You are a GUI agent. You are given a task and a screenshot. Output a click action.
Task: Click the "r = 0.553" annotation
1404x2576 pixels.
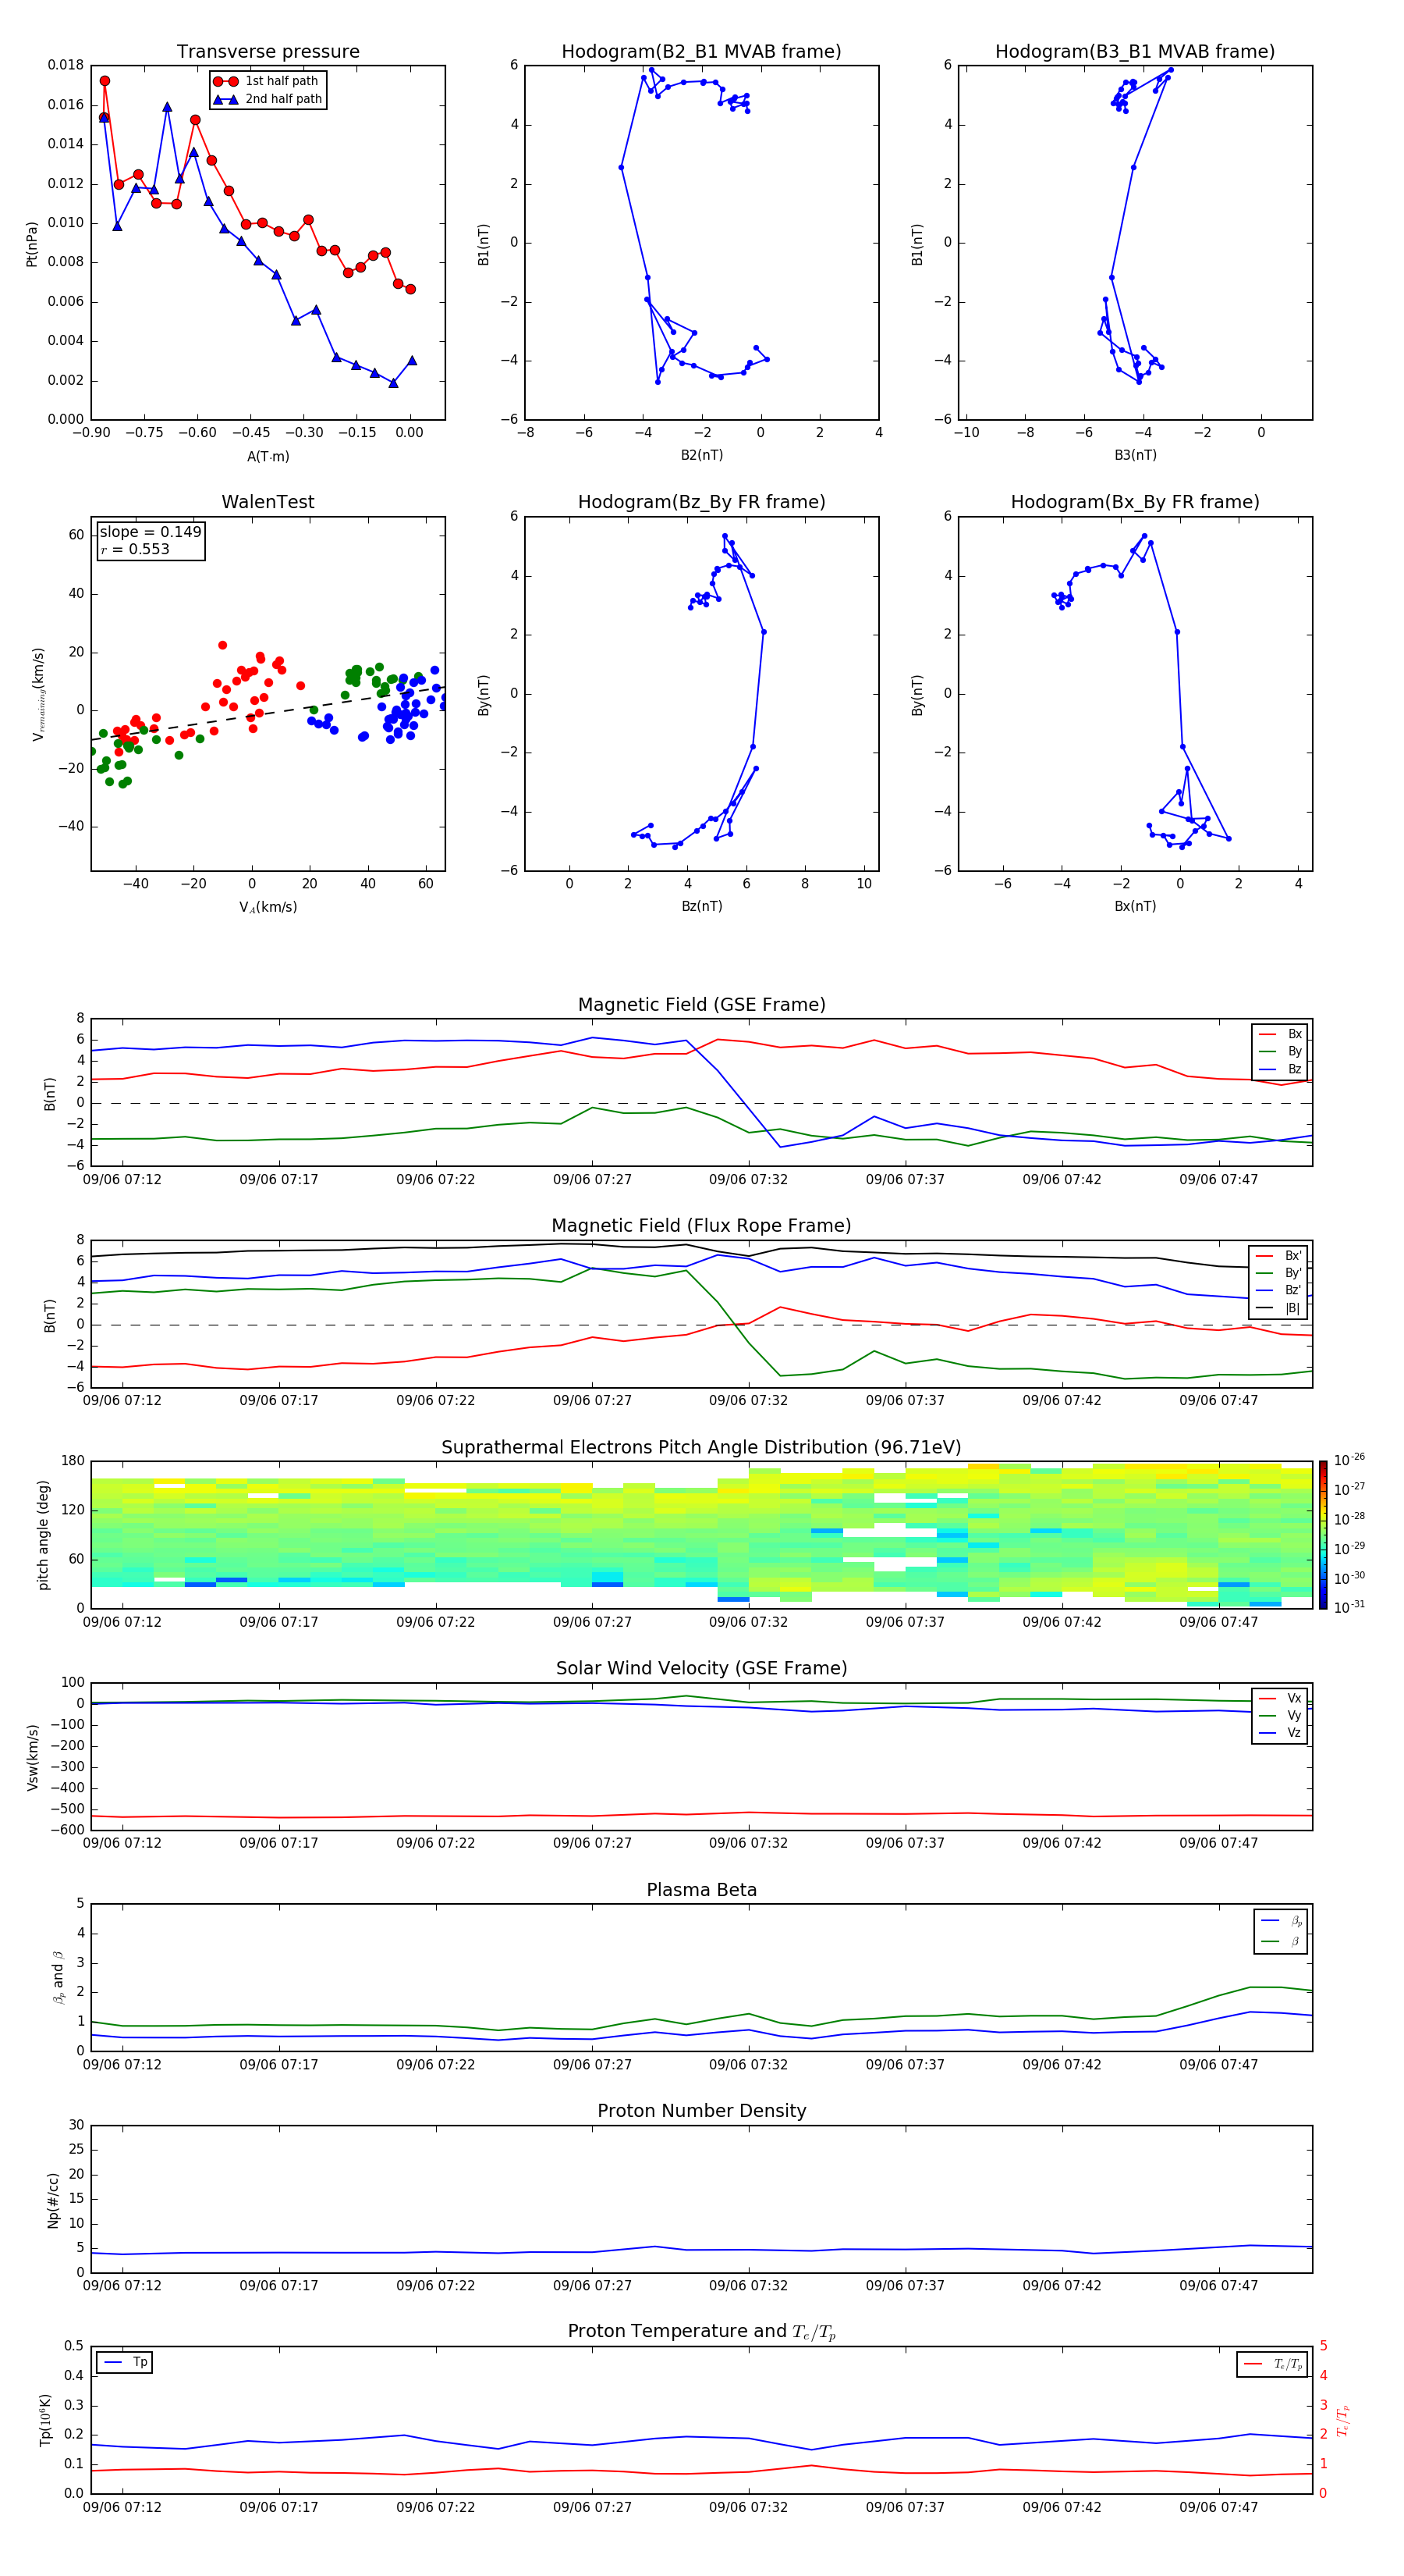[x=135, y=549]
